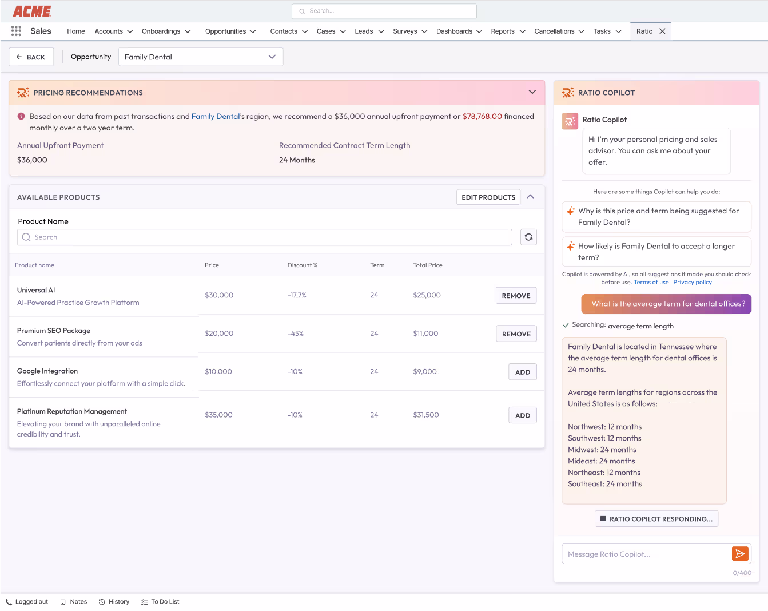The width and height of the screenshot is (768, 611).
Task: Expand the Tasks menu chevron
Action: [x=618, y=31]
